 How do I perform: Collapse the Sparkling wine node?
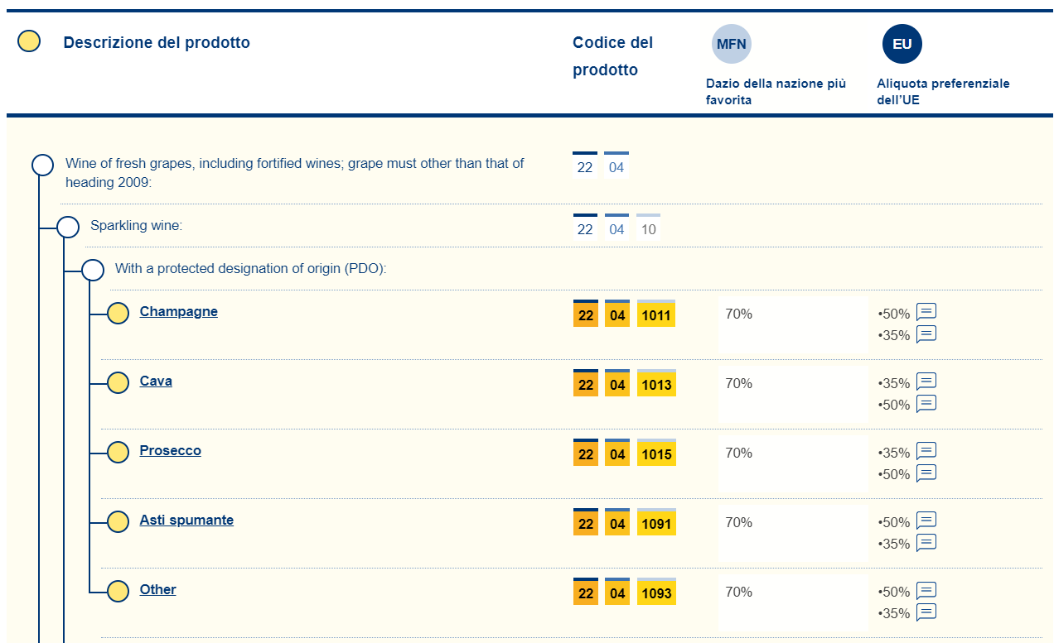point(68,227)
